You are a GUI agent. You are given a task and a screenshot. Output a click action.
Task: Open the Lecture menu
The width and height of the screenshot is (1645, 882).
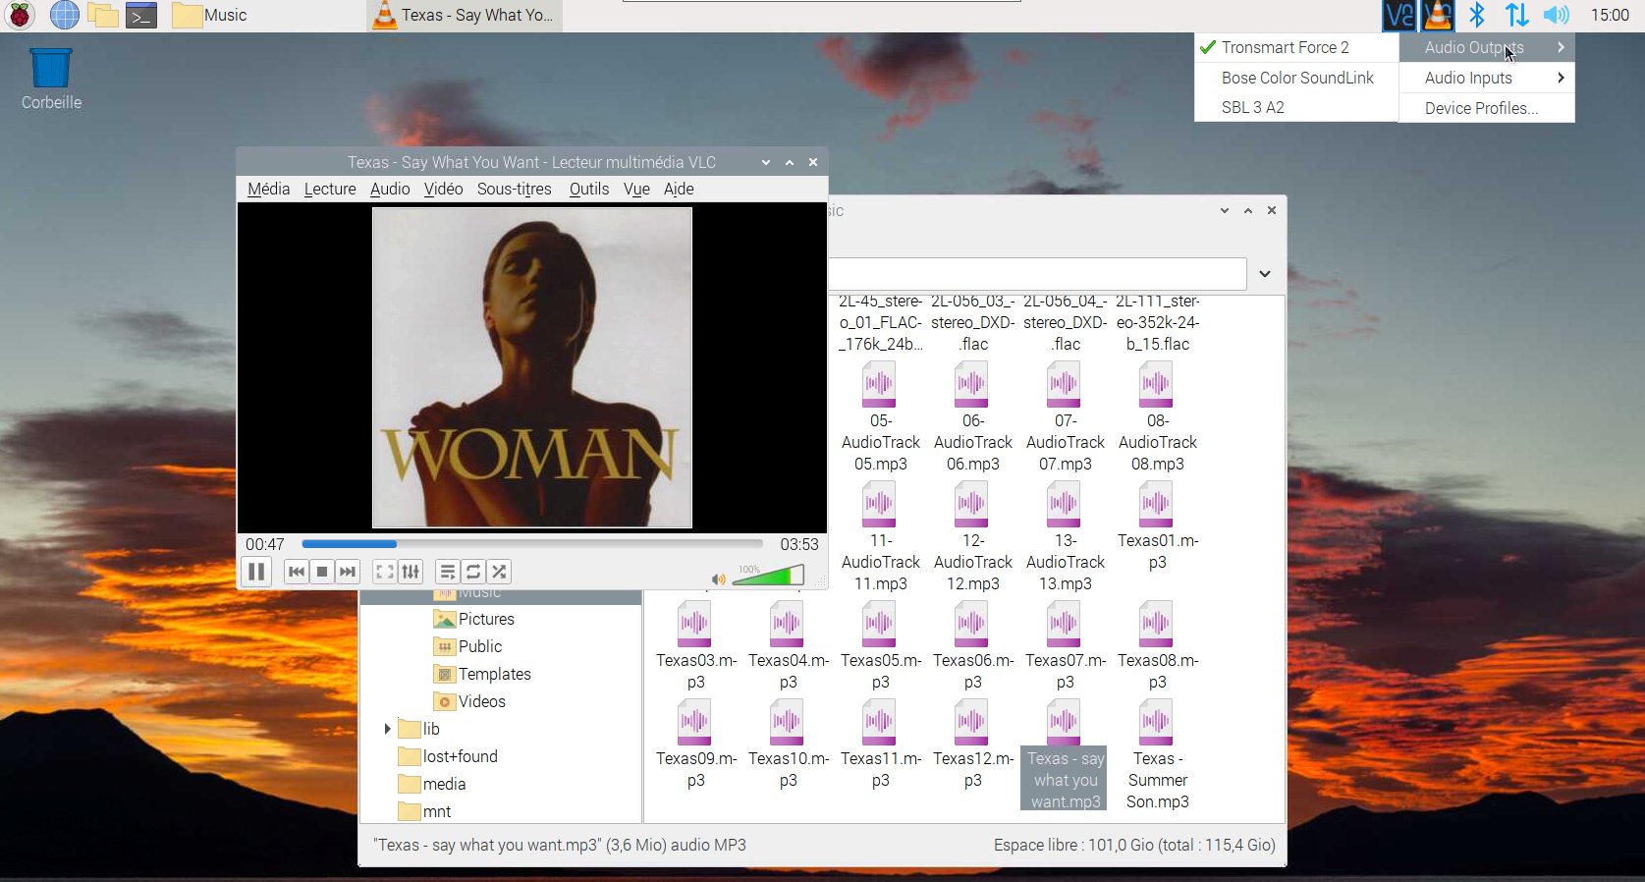pos(330,189)
